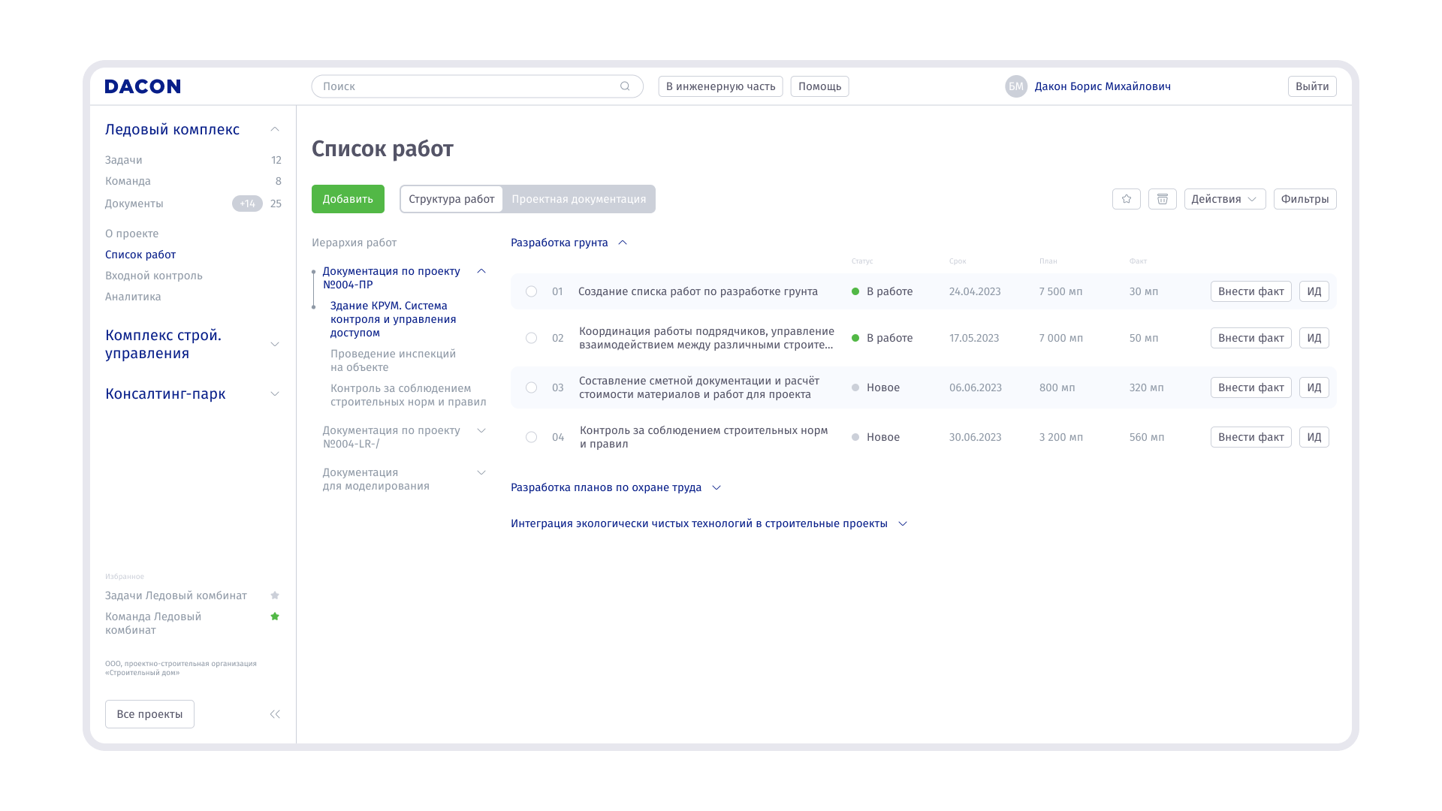
Task: Click the green Добавить button
Action: [x=348, y=199]
